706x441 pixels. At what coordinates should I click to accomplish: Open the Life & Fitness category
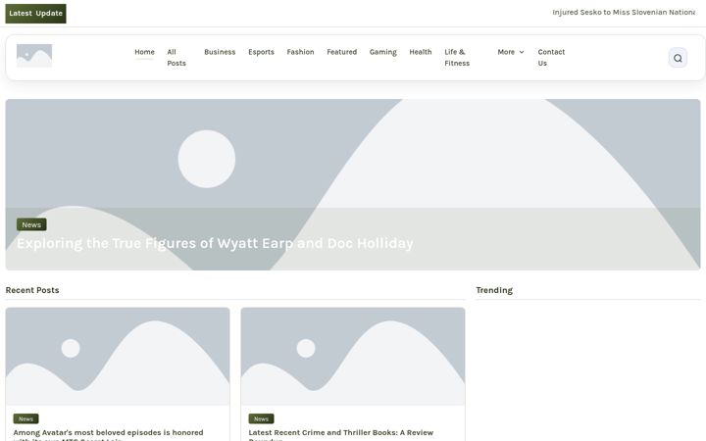pyautogui.click(x=457, y=58)
